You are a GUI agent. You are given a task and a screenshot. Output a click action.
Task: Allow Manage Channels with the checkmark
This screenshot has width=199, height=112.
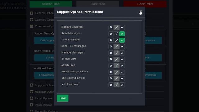coord(122,27)
